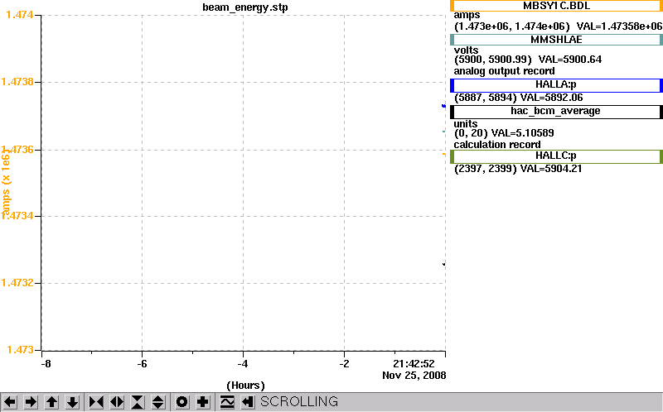Image resolution: width=663 pixels, height=412 pixels.
Task: Select the HALLC:p curve legend
Action: pos(556,156)
